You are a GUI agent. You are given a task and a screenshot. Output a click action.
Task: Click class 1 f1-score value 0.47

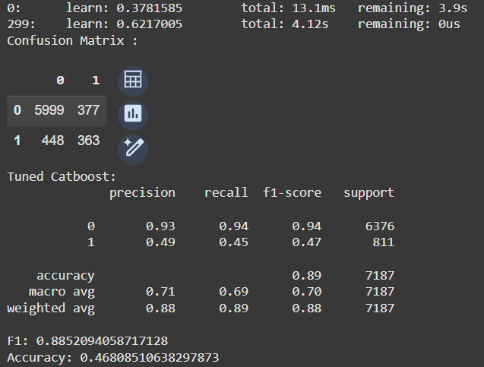click(x=307, y=242)
